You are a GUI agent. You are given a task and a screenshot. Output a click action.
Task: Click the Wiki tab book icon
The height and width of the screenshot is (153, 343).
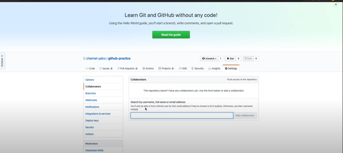(180, 68)
